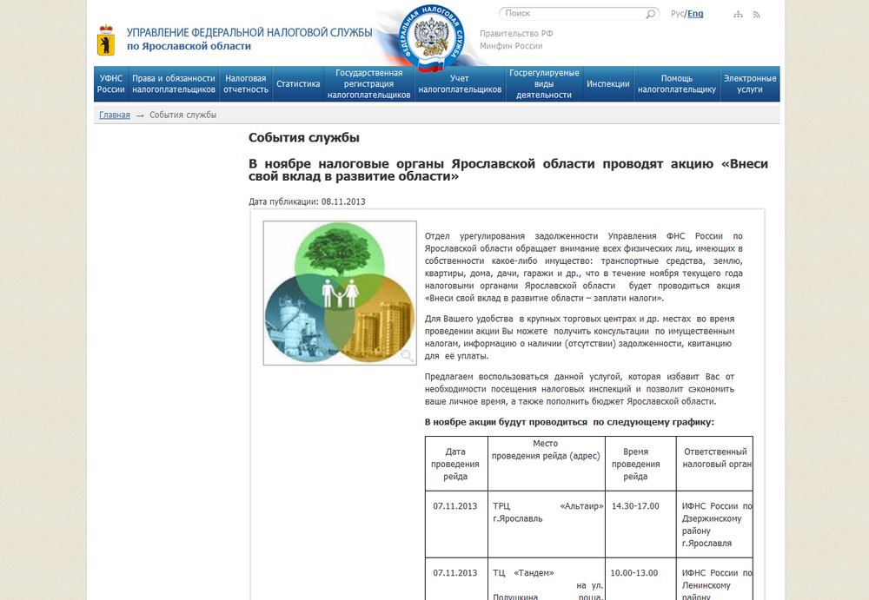Image resolution: width=869 pixels, height=600 pixels.
Task: Click the magnifier on the article image
Action: 408,356
